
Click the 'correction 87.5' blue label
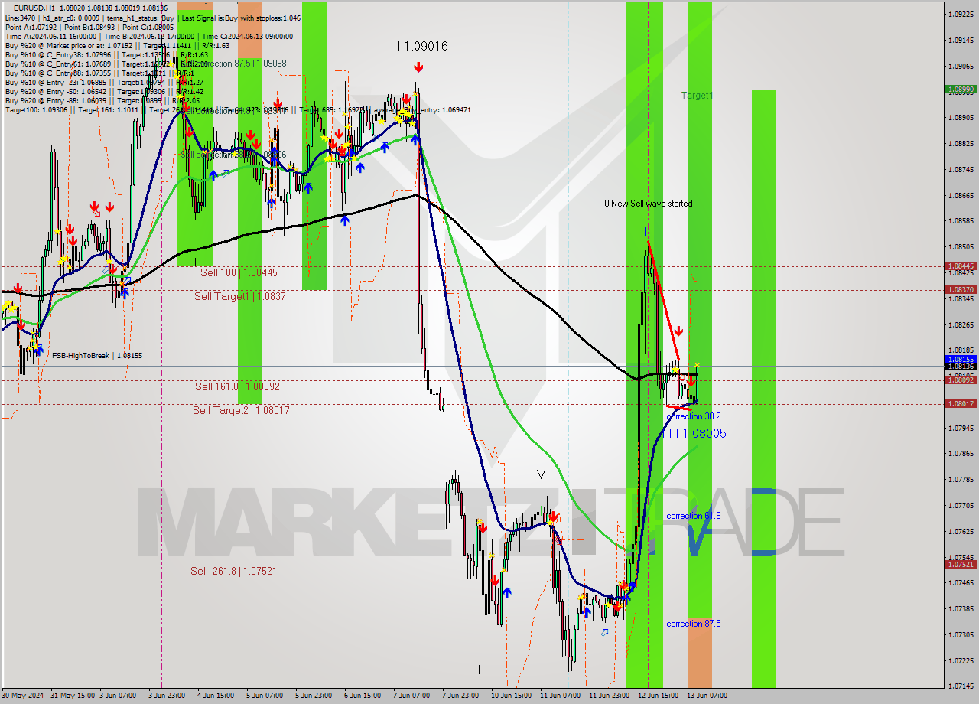(693, 624)
